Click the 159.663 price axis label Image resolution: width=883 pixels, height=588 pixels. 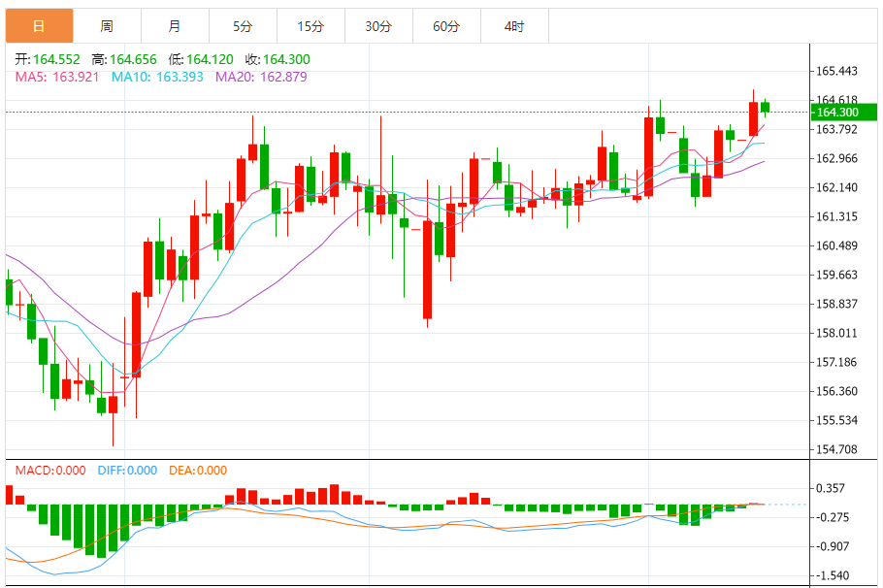(x=836, y=275)
